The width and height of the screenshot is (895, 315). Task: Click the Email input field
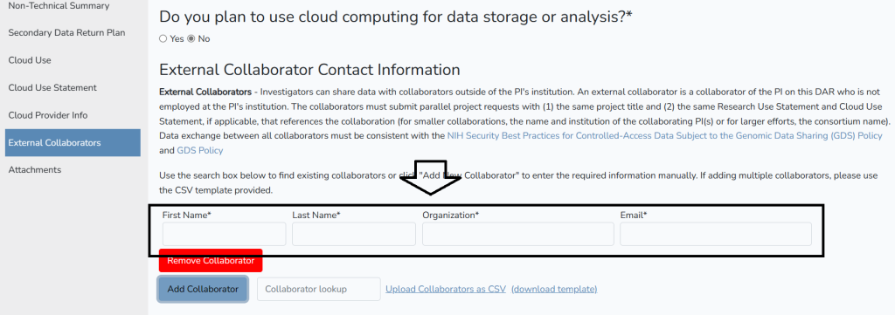click(716, 234)
